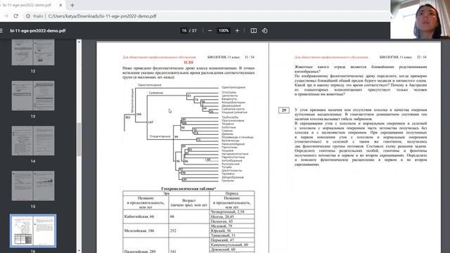Click the 'Геохронологическая таблица' heading
Image resolution: width=450 pixels, height=253 pixels.
tap(188, 188)
